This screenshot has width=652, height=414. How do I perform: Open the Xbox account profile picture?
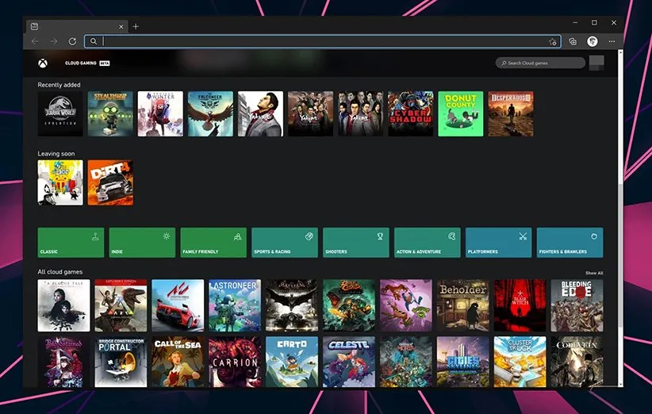coord(596,63)
